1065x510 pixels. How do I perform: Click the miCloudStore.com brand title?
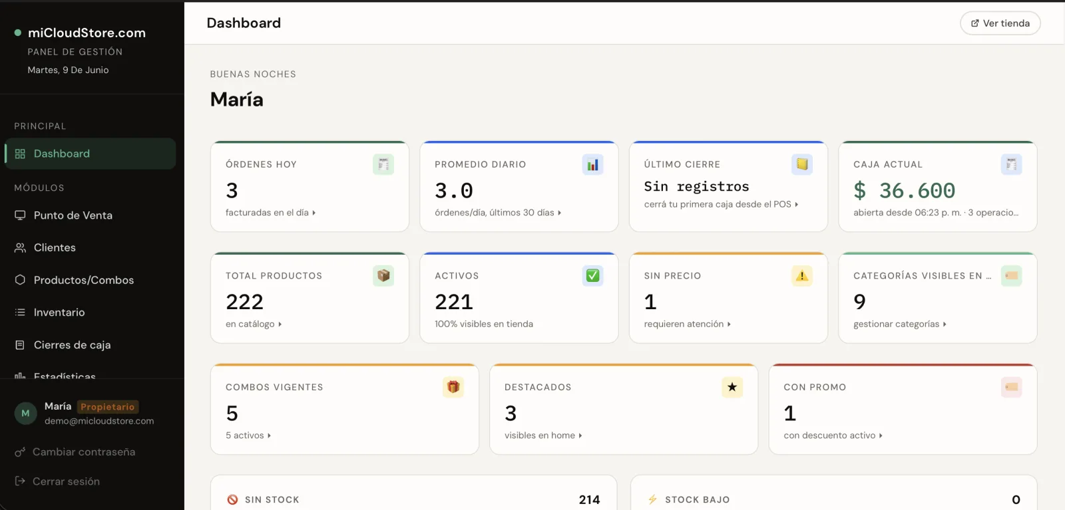[87, 33]
